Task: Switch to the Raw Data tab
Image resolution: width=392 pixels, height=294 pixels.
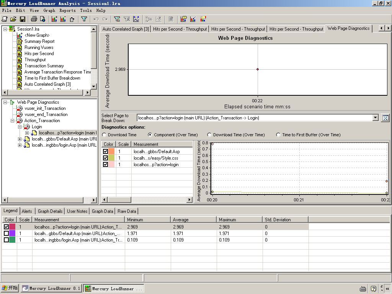Action: coord(127,211)
